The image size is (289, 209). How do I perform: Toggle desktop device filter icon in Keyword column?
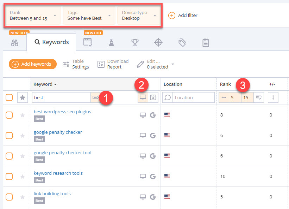pyautogui.click(x=143, y=97)
